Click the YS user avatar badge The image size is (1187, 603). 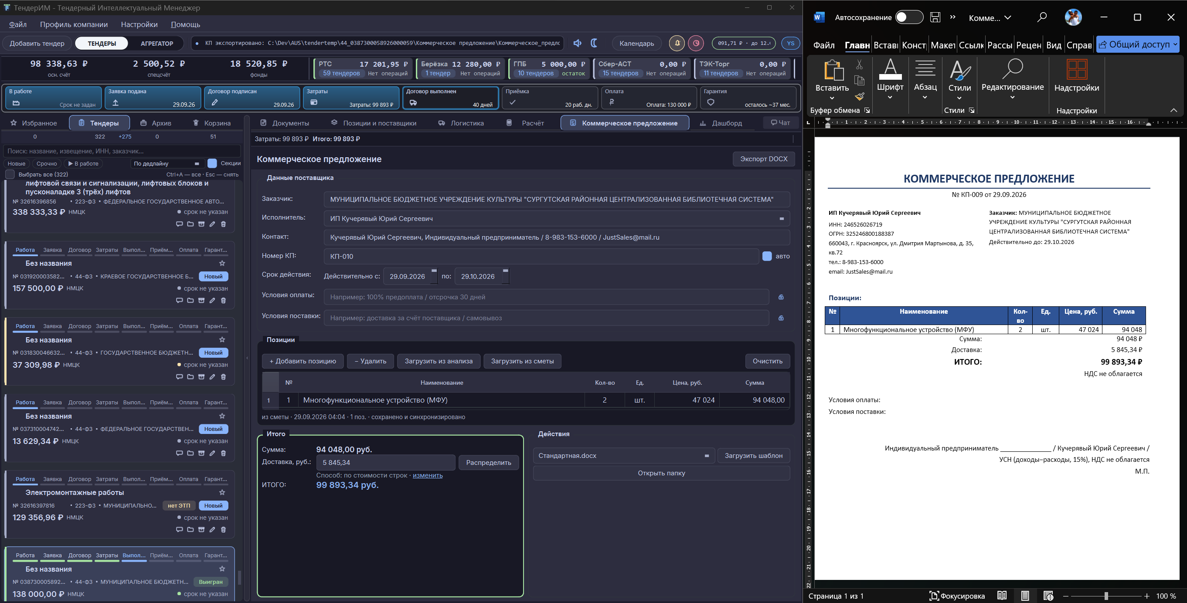(791, 43)
